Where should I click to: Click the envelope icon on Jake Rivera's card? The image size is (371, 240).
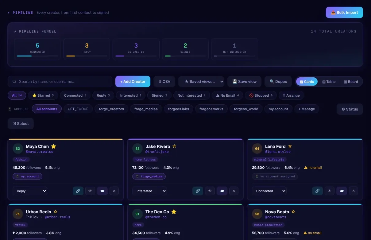click(222, 191)
